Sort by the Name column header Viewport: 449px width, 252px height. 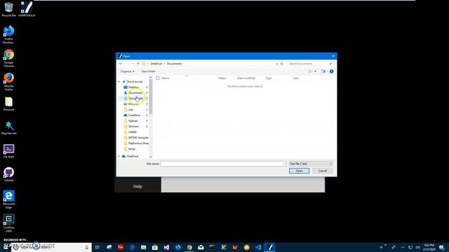pyautogui.click(x=166, y=78)
